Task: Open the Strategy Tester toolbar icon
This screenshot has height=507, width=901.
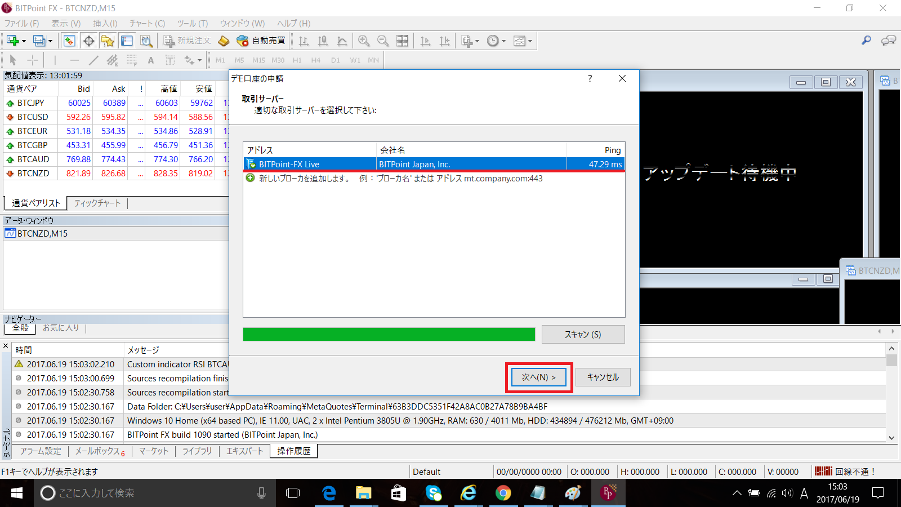Action: (x=146, y=41)
